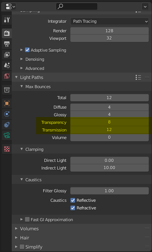Expand the Denoising subpanel
Viewport: 152px width, 252px height.
[22, 59]
